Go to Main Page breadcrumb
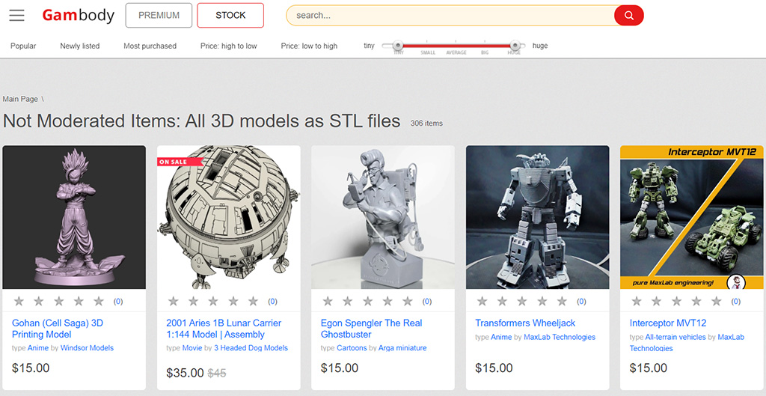 20,99
